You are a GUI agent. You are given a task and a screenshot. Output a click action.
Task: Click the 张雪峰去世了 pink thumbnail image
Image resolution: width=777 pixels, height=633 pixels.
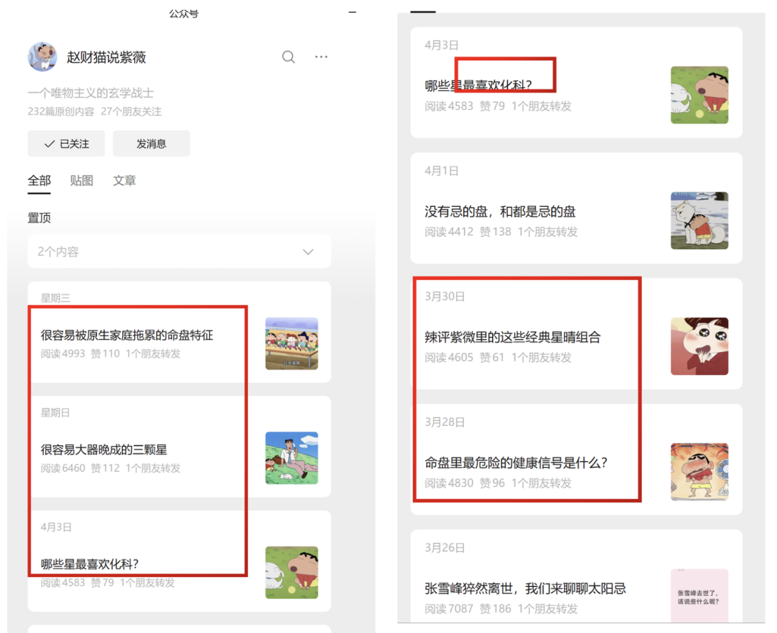(699, 596)
